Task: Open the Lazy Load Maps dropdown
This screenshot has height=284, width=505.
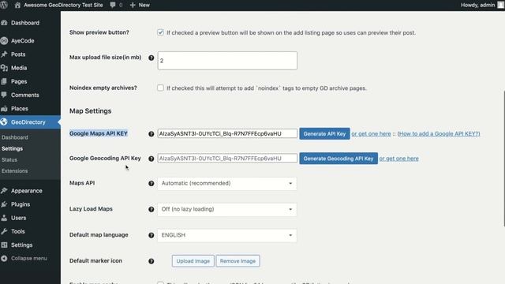Action: (x=227, y=209)
